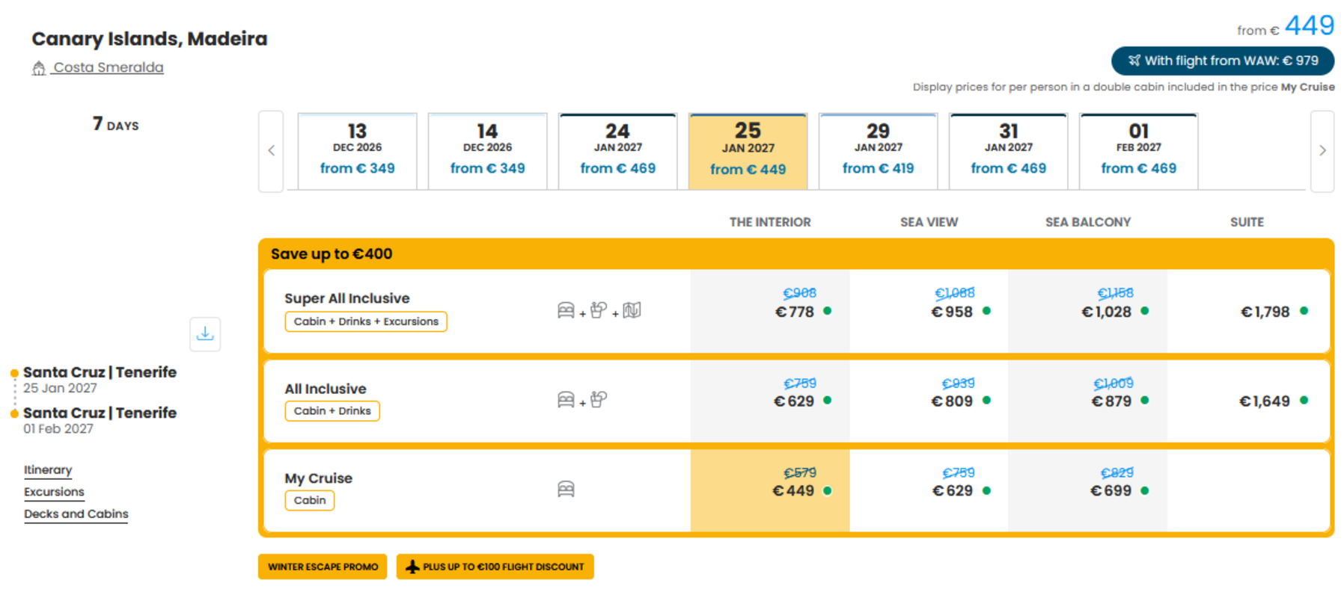Click the Cabin + Drinks + Excursions tag
Screen dimensions: 1344x598
[x=366, y=321]
